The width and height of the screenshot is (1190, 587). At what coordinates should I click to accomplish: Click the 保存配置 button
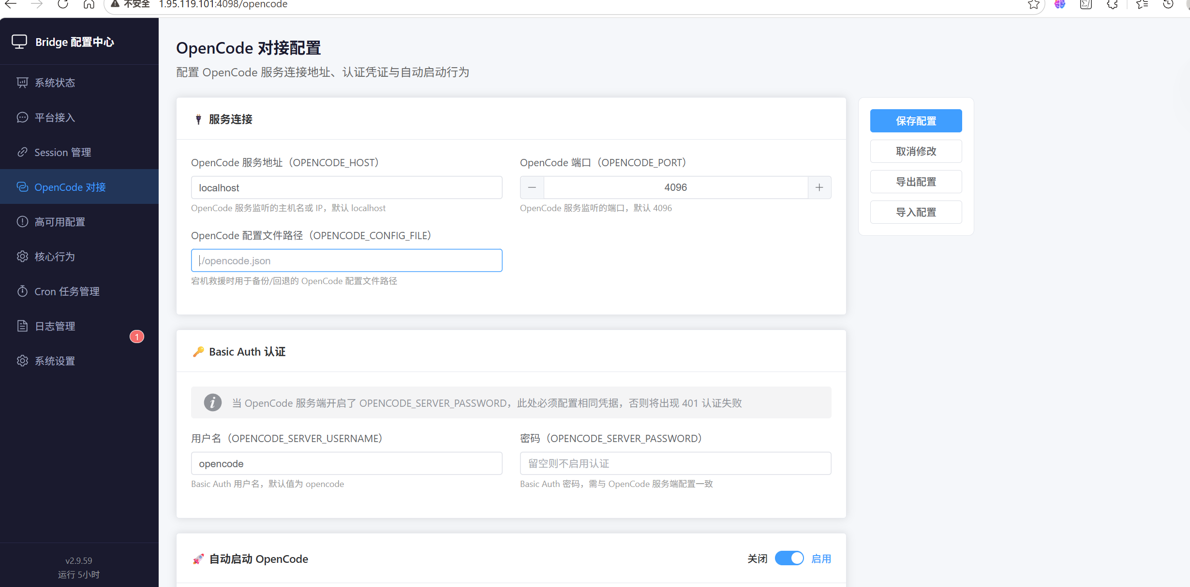(x=916, y=121)
